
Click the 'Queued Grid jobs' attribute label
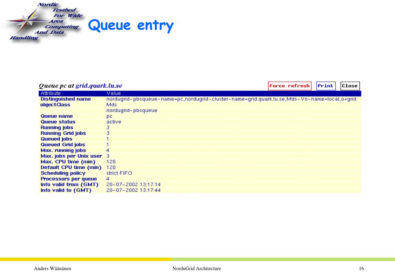click(63, 145)
